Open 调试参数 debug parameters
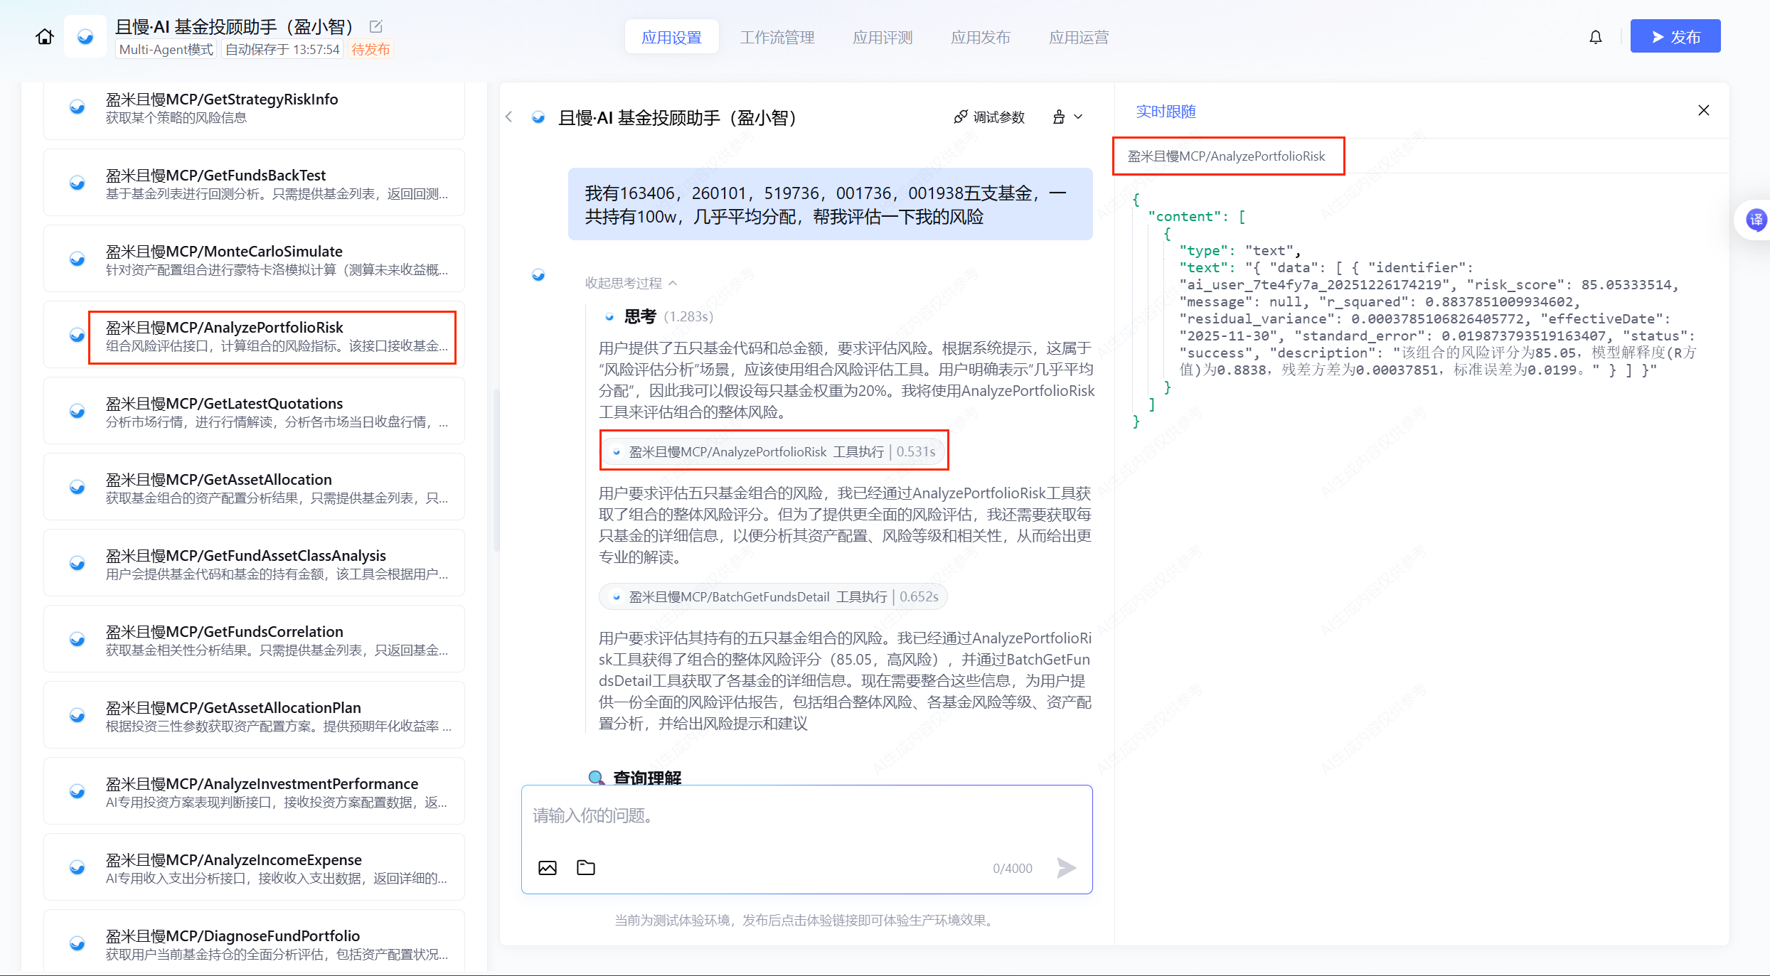1770x976 pixels. 989,117
